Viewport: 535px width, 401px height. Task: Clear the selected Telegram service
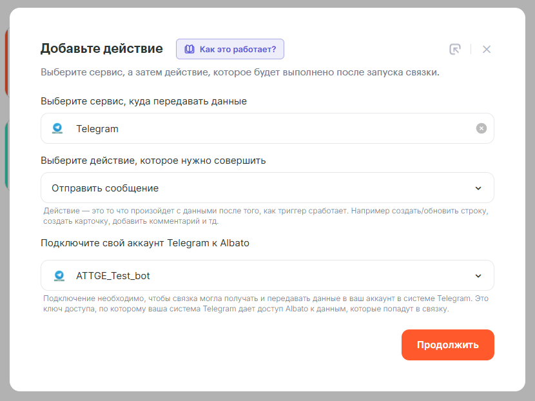481,128
